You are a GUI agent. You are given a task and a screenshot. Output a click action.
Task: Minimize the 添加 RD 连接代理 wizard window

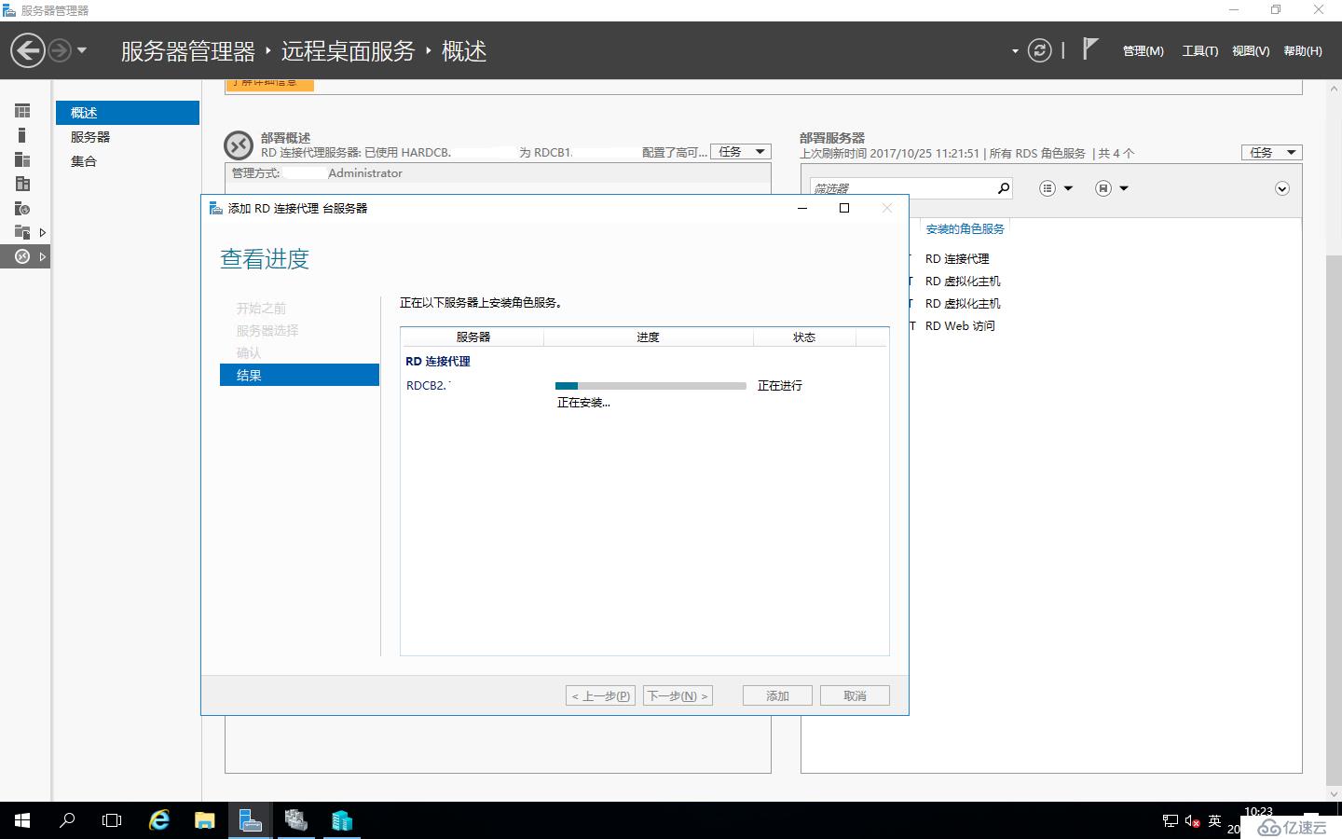pyautogui.click(x=801, y=208)
